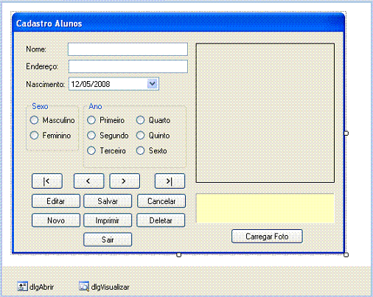Select the Masculino radio button

(34, 120)
